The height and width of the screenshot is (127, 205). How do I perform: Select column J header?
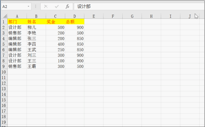[190, 16]
